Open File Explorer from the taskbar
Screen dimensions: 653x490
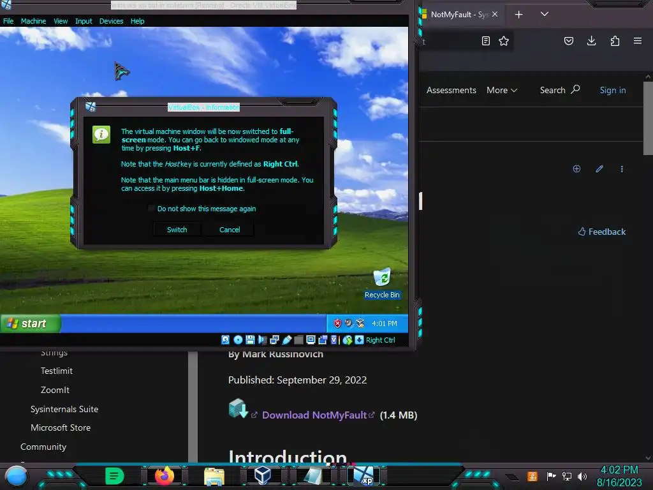214,477
